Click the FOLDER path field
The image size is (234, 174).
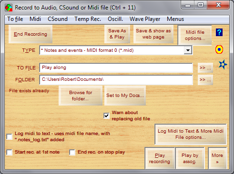116,80
